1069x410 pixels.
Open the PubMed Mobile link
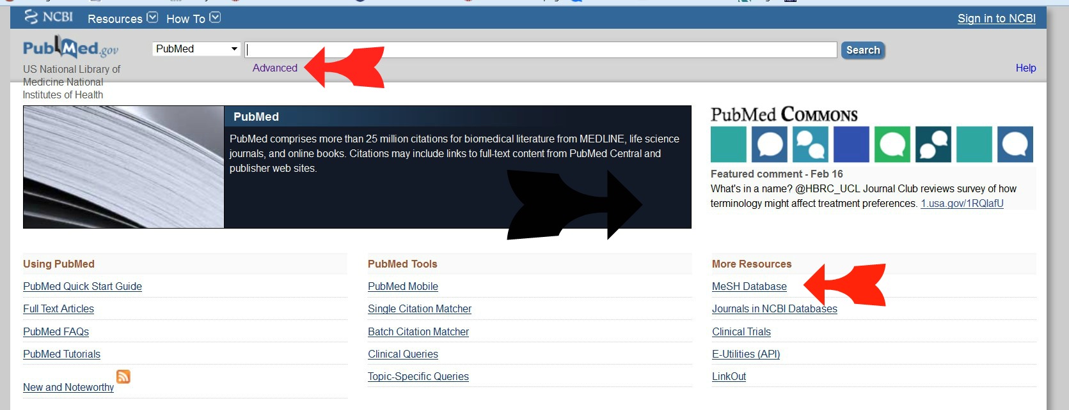[x=403, y=286]
